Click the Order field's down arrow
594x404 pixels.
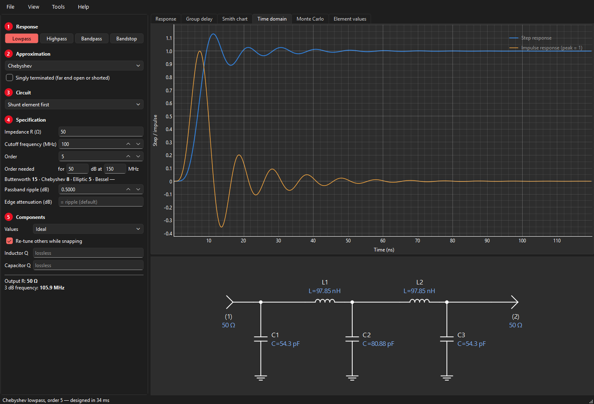138,156
